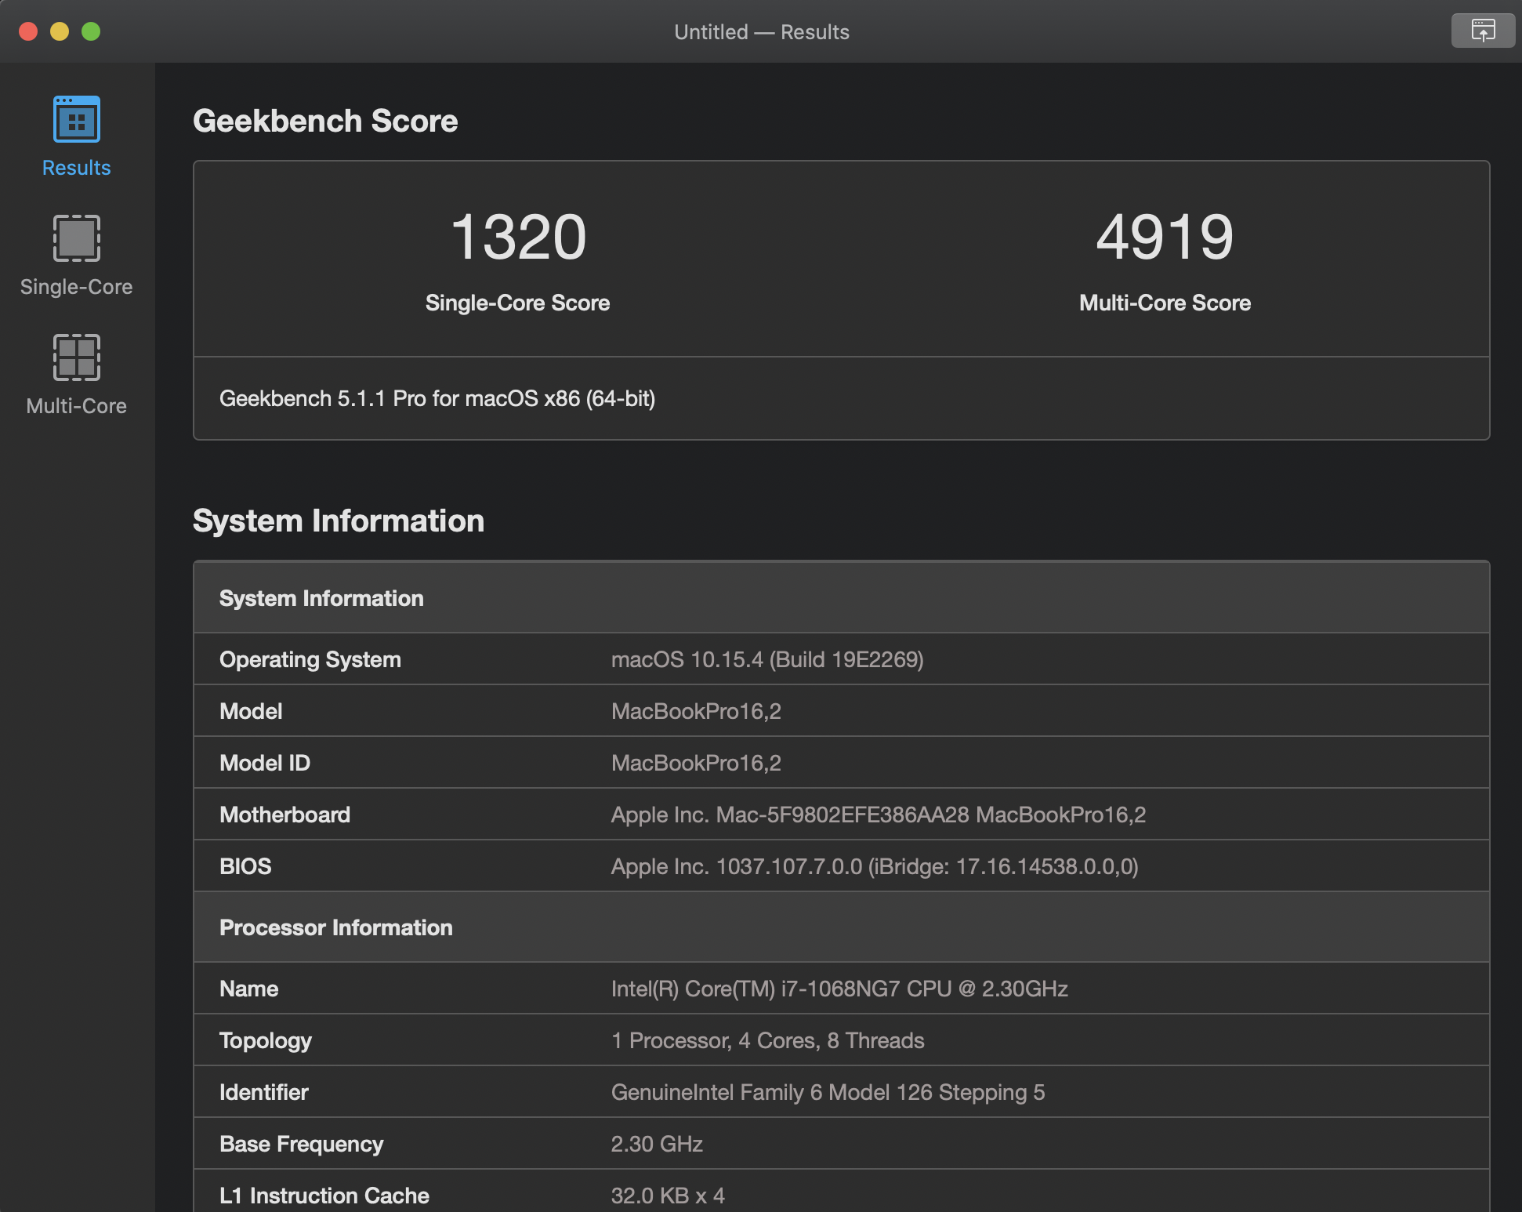Viewport: 1522px width, 1212px height.
Task: Click the upload results toolbar button
Action: point(1482,31)
